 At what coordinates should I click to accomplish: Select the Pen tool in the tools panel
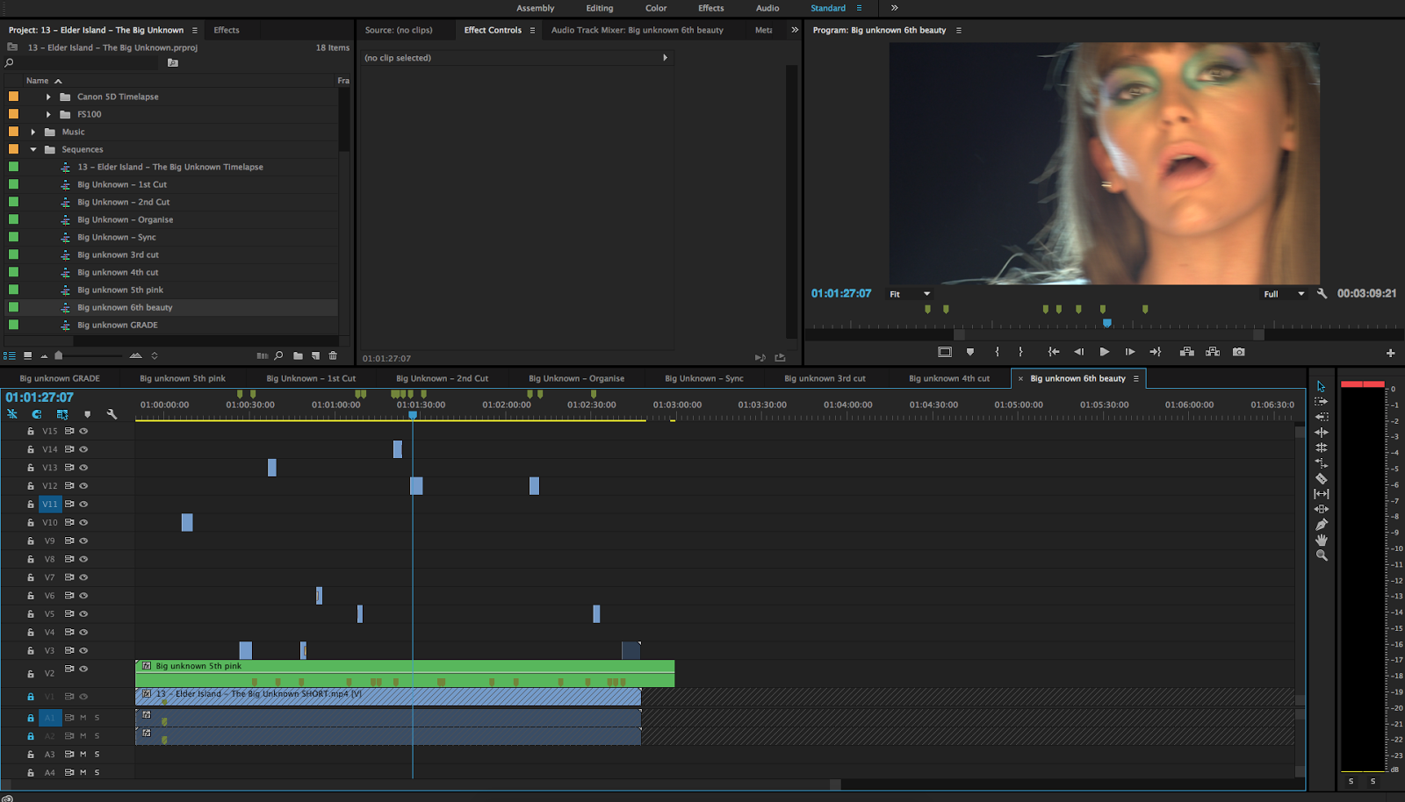(1321, 524)
